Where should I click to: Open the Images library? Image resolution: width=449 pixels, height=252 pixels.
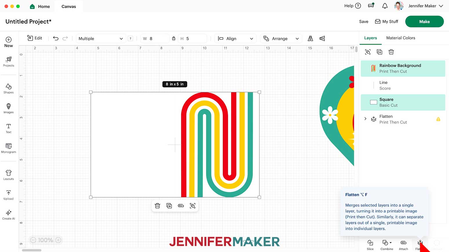(9, 108)
